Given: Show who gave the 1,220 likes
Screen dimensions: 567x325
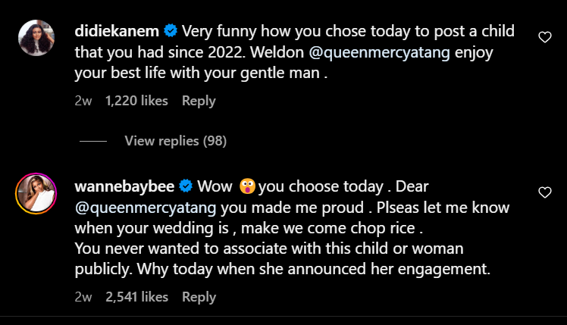Looking at the screenshot, I should 137,101.
